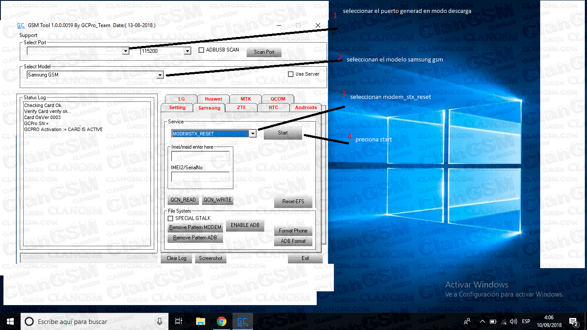Click the Clear Log button
Screen dimensions: 587x330
click(x=176, y=258)
